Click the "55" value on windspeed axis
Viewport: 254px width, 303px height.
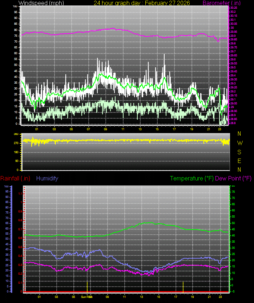(16, 59)
